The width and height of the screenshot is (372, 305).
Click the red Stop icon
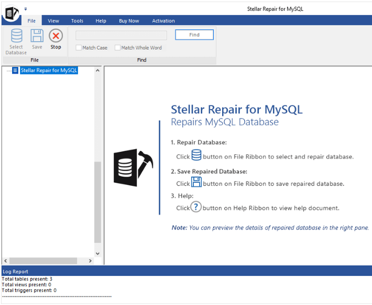56,36
